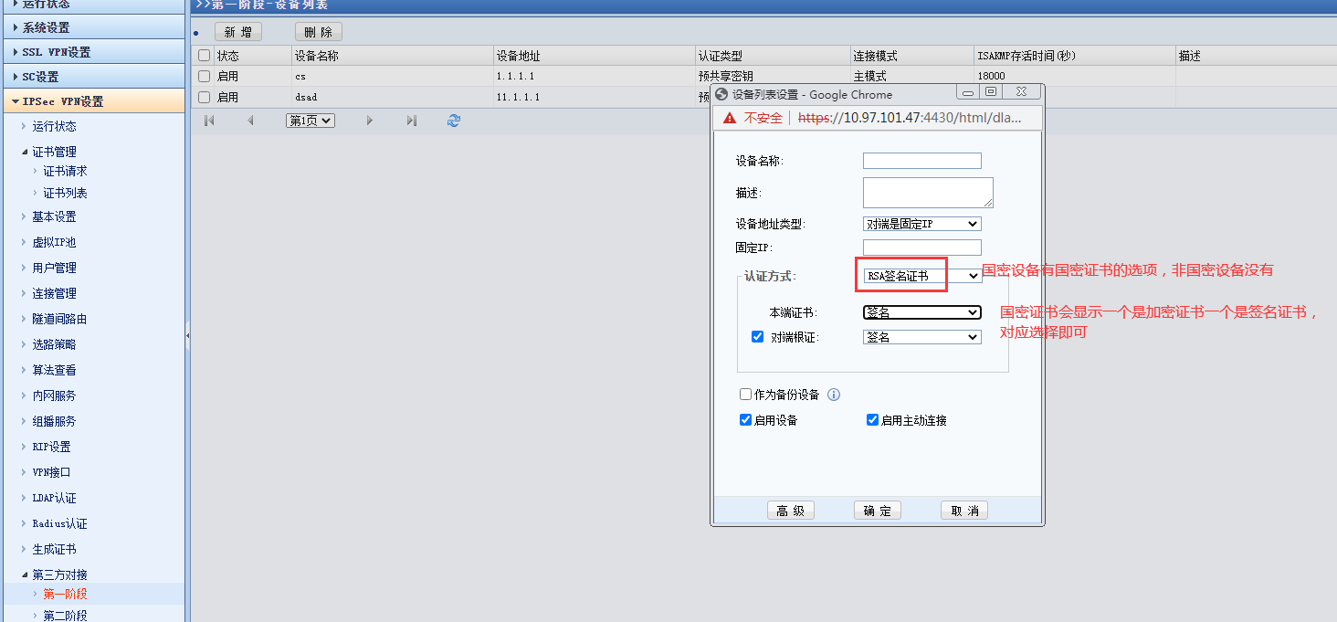Click info icon beside 作为备份设备
Screen dimensions: 1337x622
pos(833,395)
